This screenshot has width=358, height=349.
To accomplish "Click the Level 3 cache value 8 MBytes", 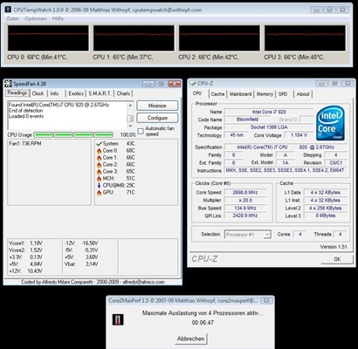I will pyautogui.click(x=326, y=216).
